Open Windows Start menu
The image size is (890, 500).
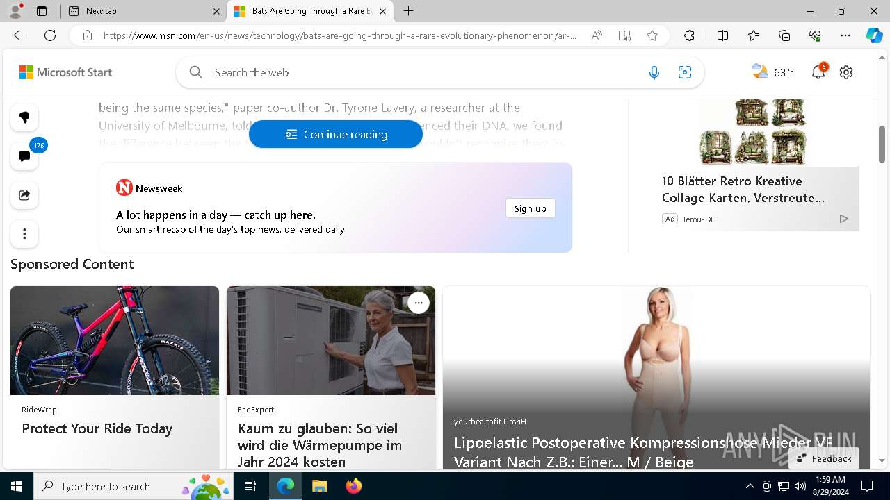[17, 486]
